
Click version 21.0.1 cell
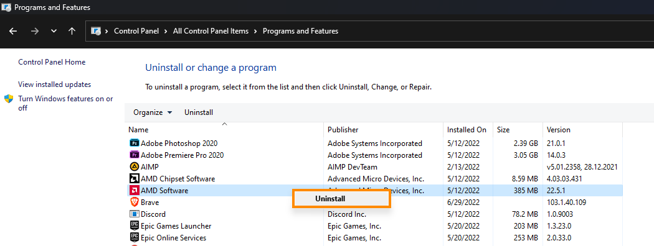click(x=556, y=143)
